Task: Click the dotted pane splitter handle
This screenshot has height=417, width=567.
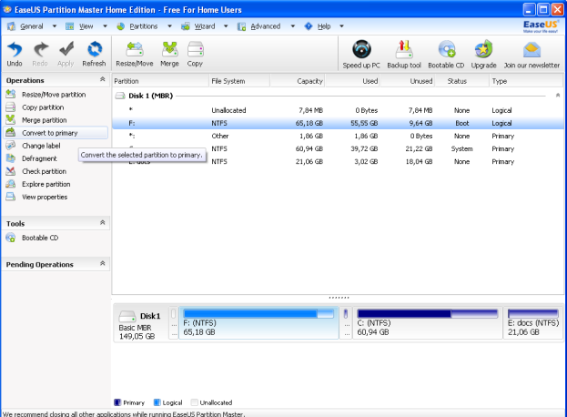Action: pos(339,298)
